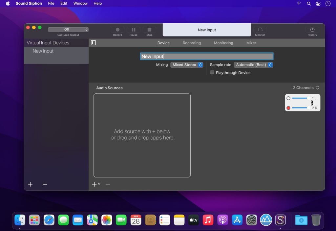Open the Mixed Stereo mixing dropdown
Image resolution: width=336 pixels, height=231 pixels.
186,65
